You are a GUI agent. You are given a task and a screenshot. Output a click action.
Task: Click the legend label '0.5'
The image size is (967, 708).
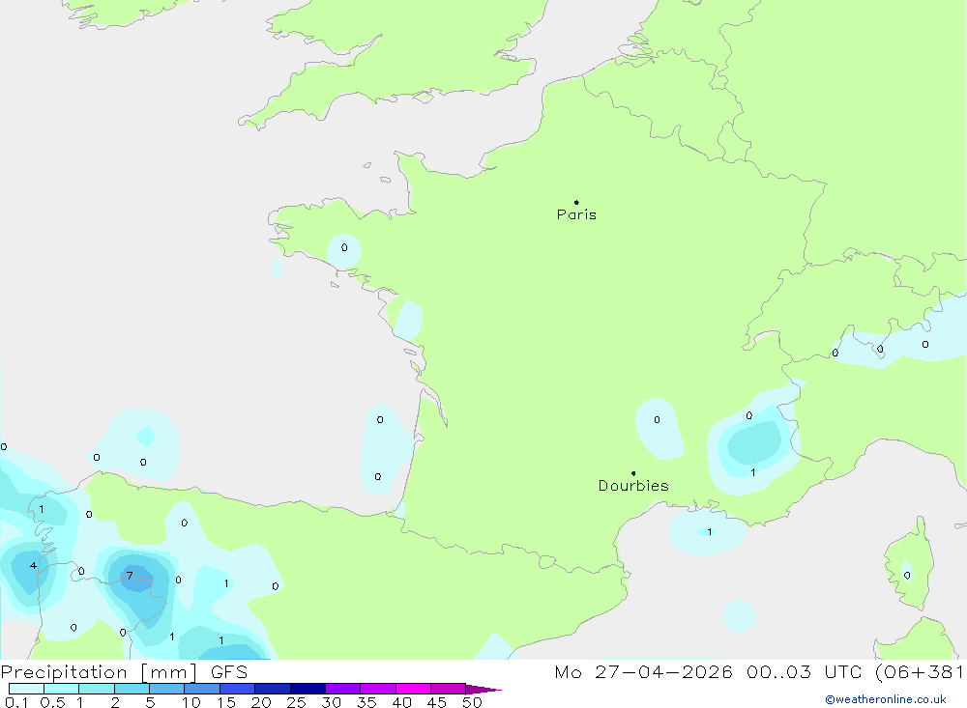pos(52,702)
